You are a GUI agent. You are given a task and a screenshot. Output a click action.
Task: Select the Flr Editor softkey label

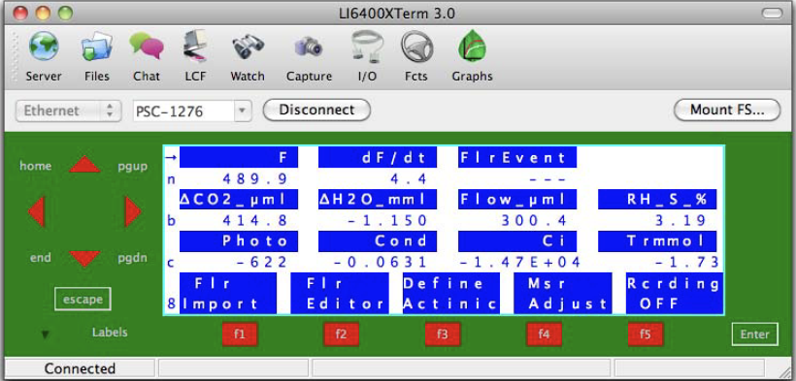pyautogui.click(x=340, y=293)
